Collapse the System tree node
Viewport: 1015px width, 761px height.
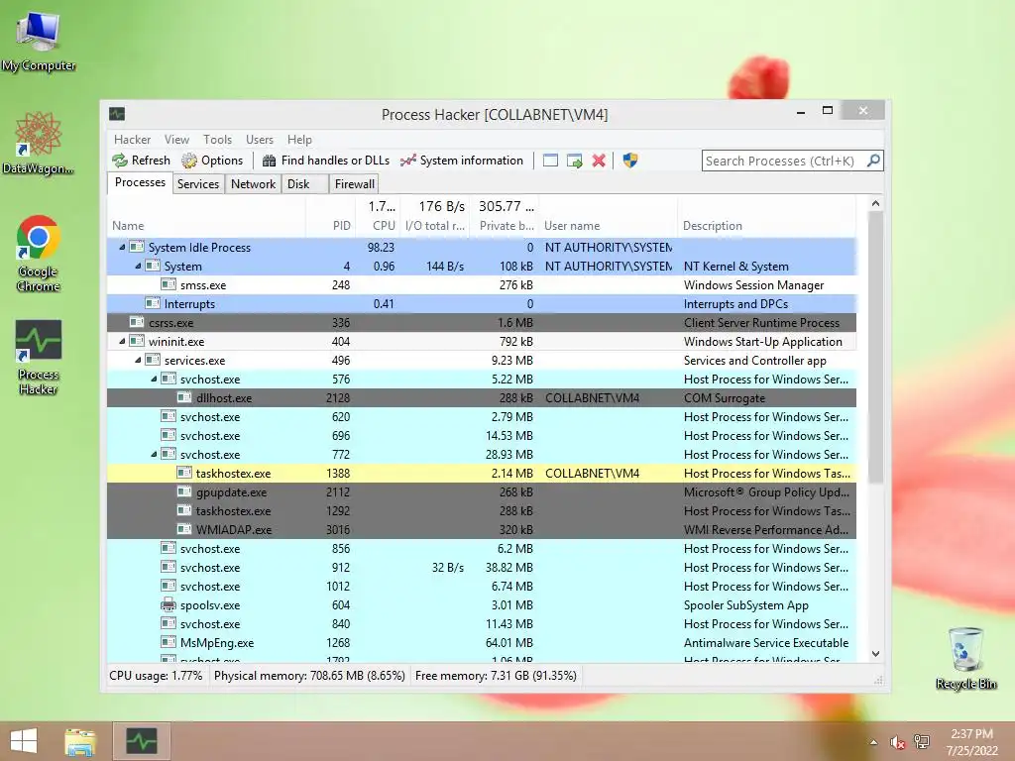tap(138, 266)
